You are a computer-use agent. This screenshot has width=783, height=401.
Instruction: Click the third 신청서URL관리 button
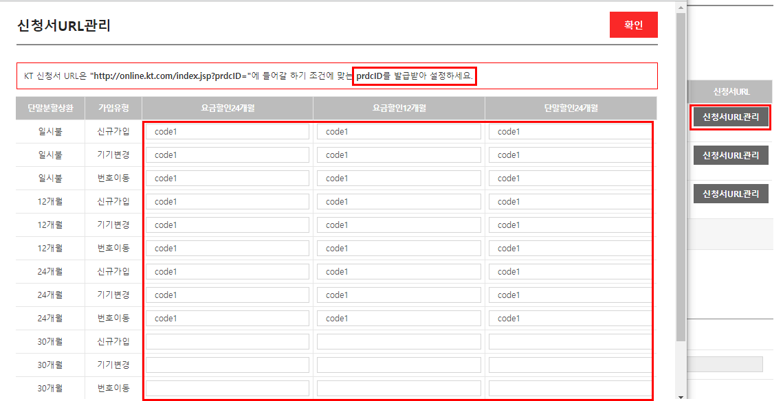tap(731, 194)
